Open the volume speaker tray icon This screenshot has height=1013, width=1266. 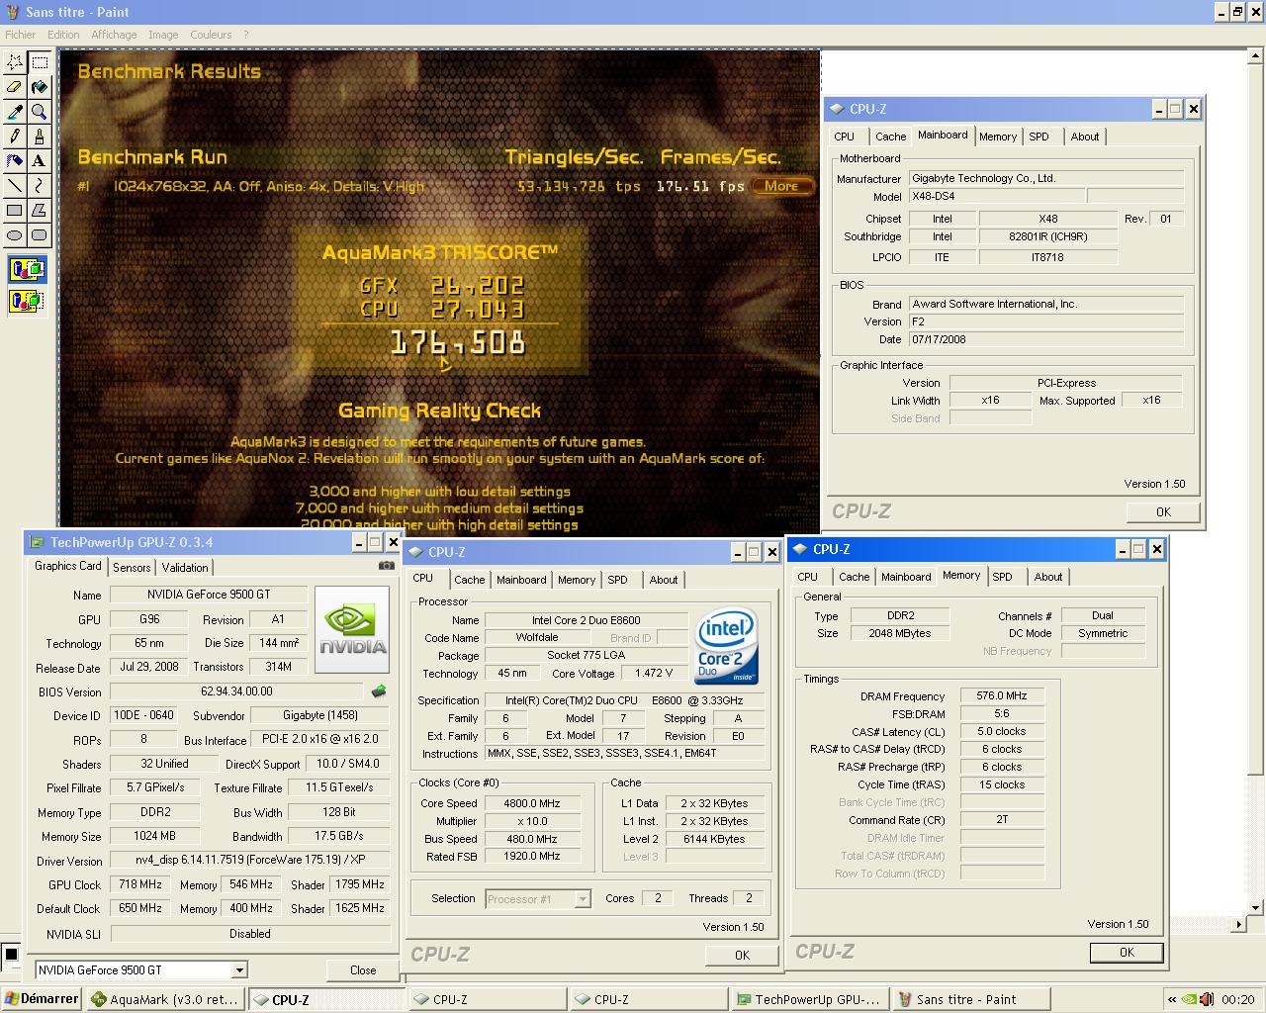(1207, 999)
